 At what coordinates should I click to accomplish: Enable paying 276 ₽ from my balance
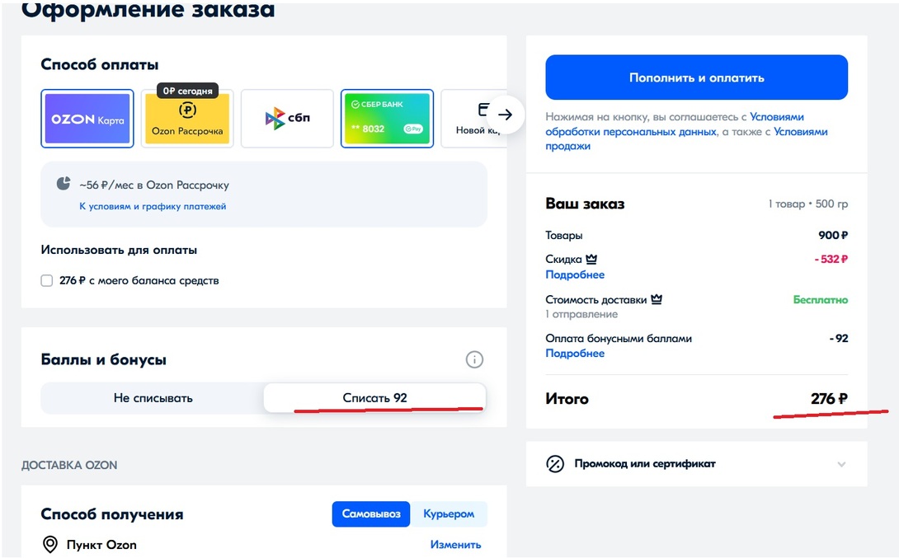coord(47,281)
